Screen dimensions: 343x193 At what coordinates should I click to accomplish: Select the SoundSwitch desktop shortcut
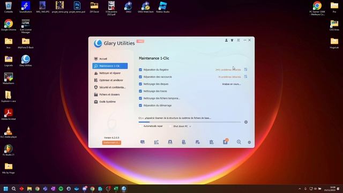[x=26, y=7]
